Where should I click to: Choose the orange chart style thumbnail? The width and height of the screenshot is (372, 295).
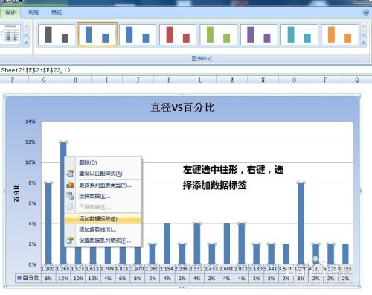pyautogui.click(x=339, y=35)
